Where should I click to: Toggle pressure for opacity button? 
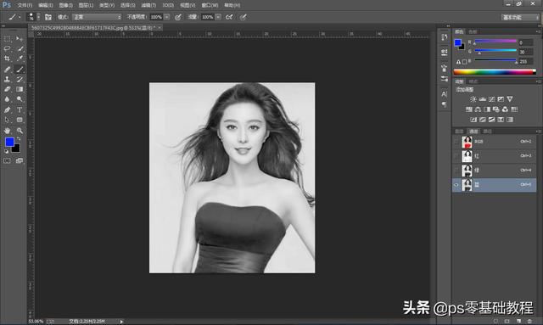pyautogui.click(x=178, y=17)
